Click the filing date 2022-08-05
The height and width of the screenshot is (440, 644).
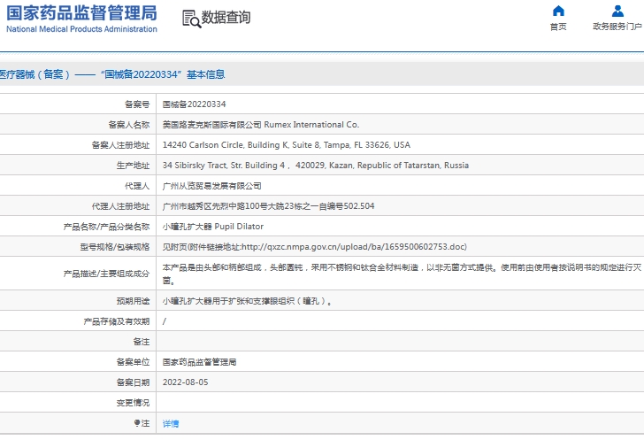pos(186,382)
